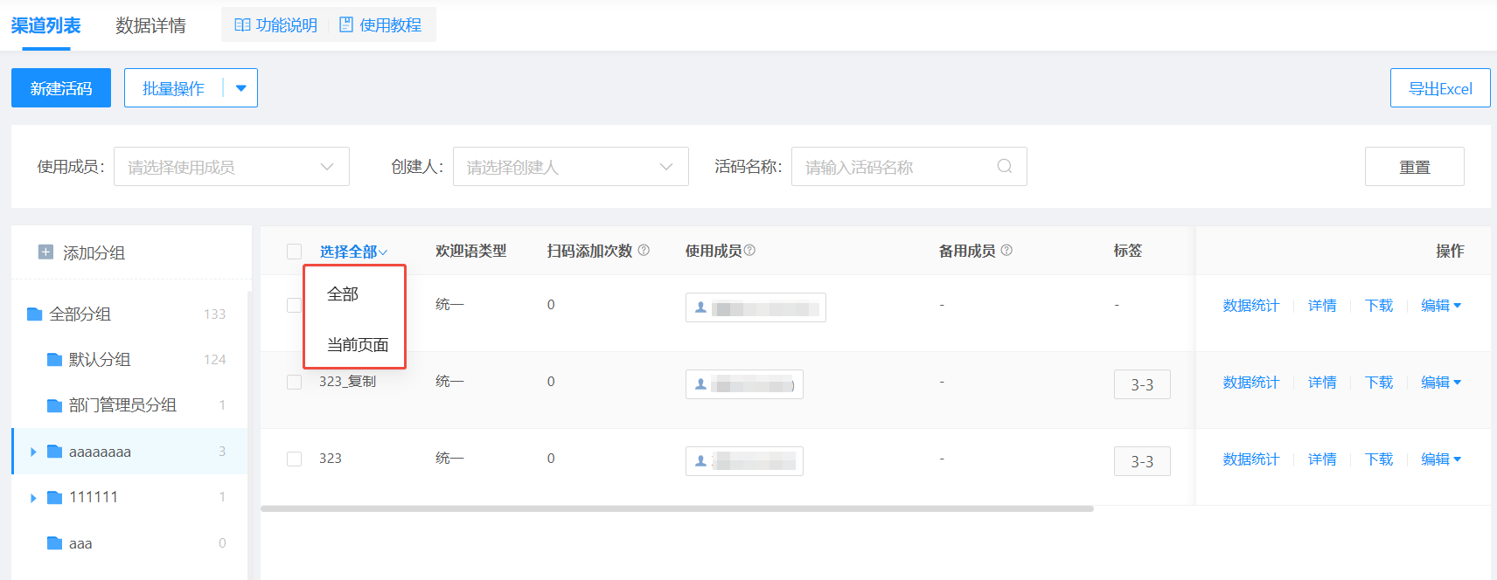Click the 124 count beside 默认分组
Image resolution: width=1497 pixels, height=580 pixels.
[x=215, y=359]
